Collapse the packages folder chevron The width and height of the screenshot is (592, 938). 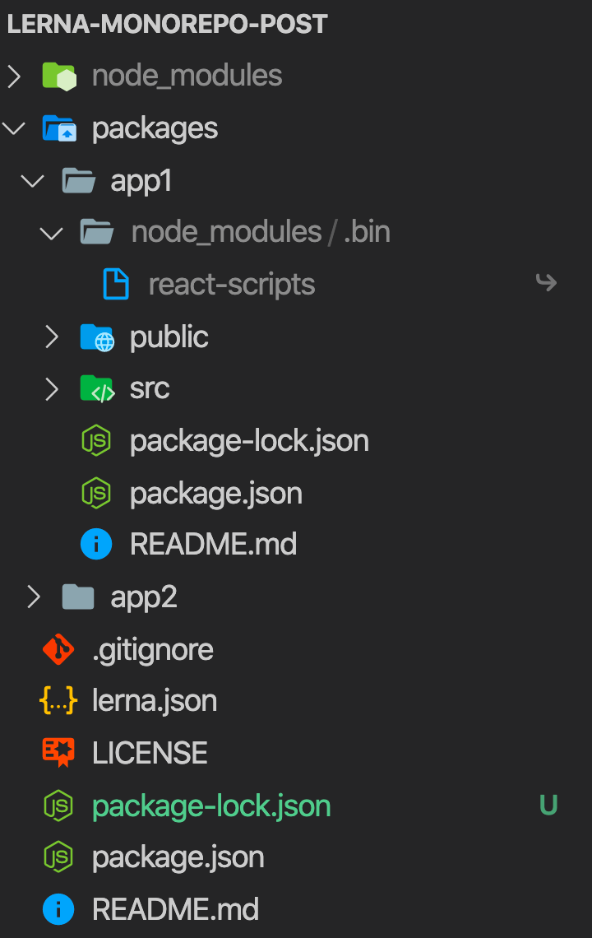tap(14, 128)
